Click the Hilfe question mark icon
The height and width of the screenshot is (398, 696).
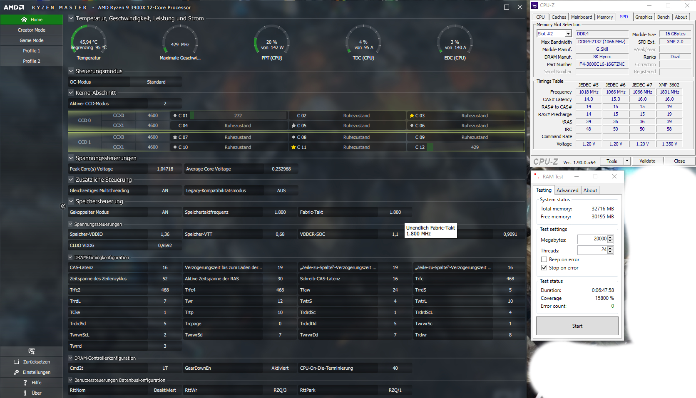coord(25,383)
